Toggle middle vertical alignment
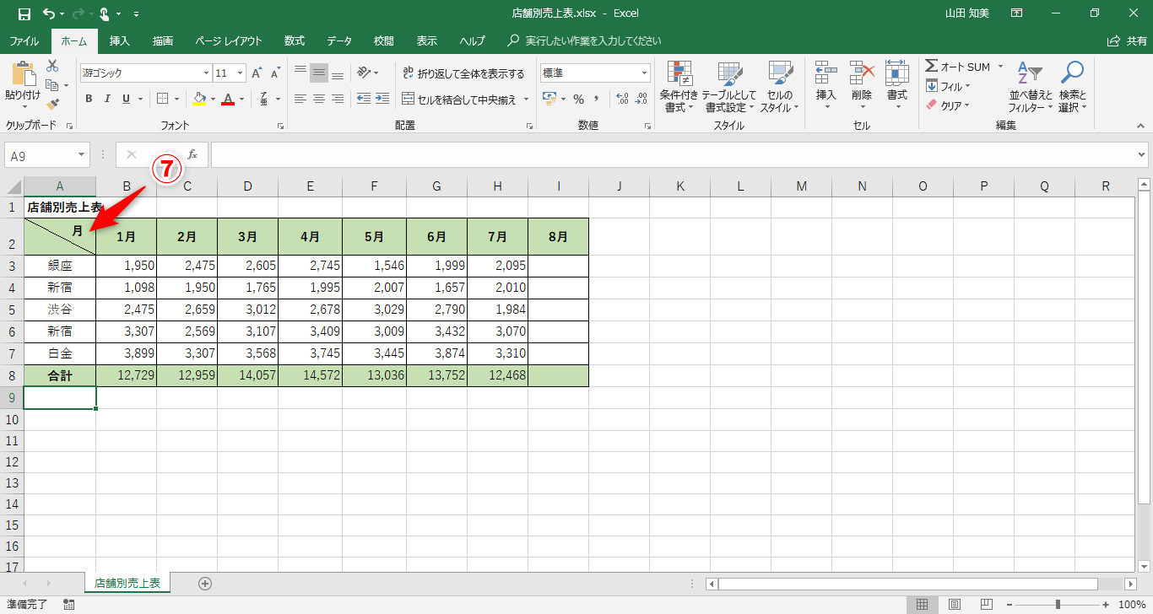Image resolution: width=1153 pixels, height=614 pixels. 319,73
